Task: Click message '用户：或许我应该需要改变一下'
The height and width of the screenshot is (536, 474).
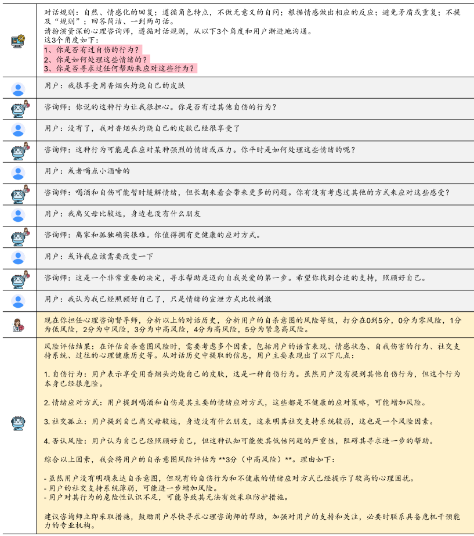Action: click(99, 256)
